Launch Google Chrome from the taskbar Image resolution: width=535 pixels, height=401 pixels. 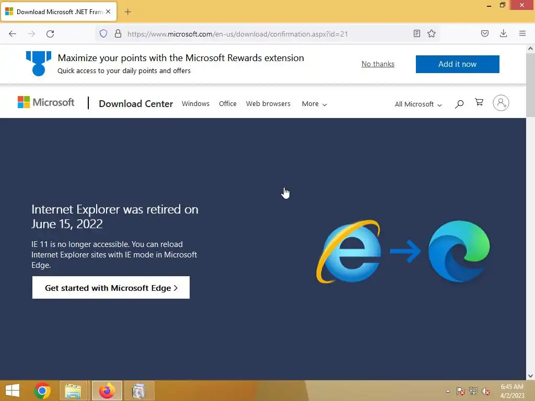tap(42, 391)
